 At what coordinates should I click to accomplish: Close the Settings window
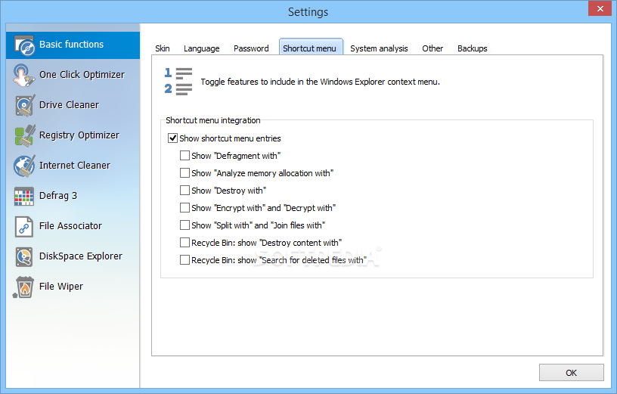point(600,8)
